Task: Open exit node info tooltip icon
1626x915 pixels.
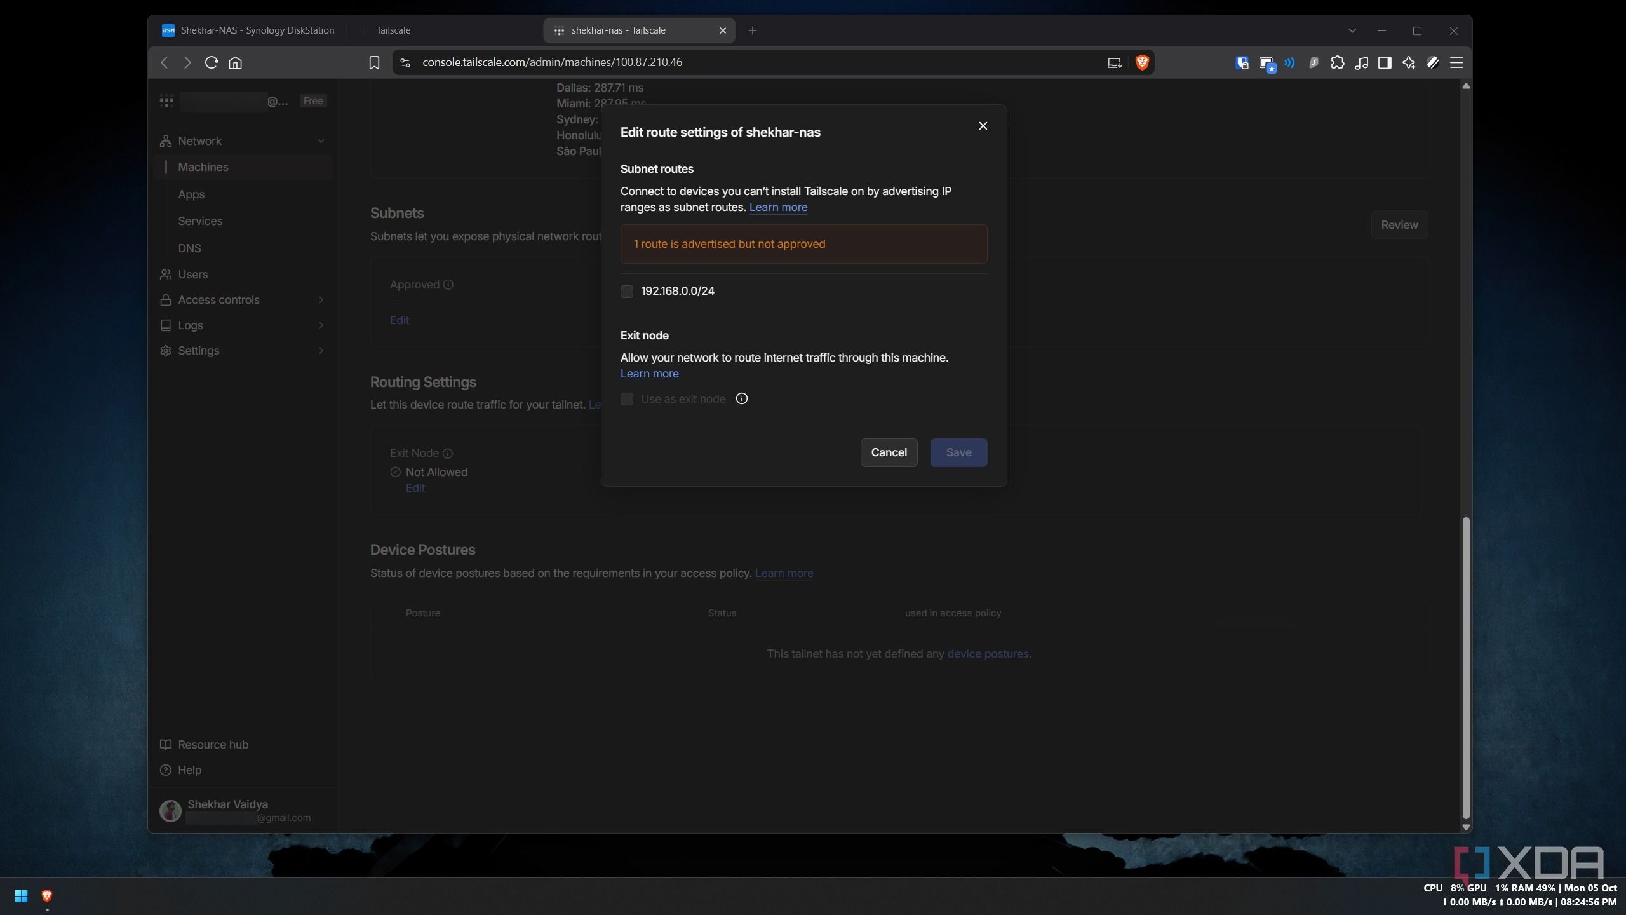Action: click(741, 398)
